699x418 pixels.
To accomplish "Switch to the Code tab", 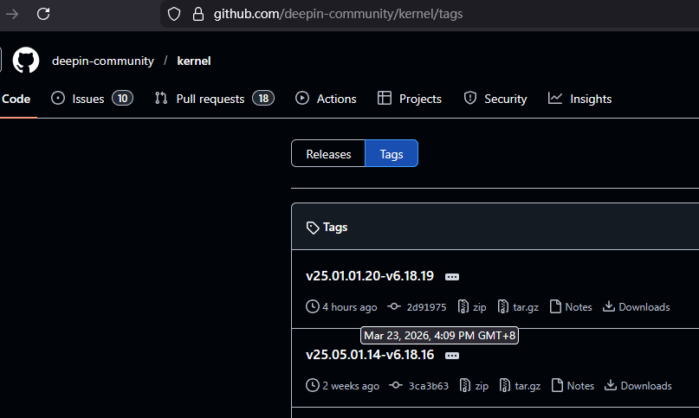I will click(x=16, y=99).
